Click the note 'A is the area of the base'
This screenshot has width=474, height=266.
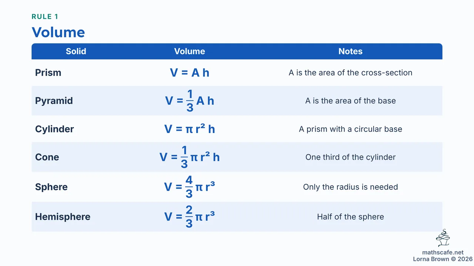click(350, 101)
